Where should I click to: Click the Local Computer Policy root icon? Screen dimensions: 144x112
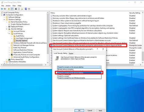(2, 12)
